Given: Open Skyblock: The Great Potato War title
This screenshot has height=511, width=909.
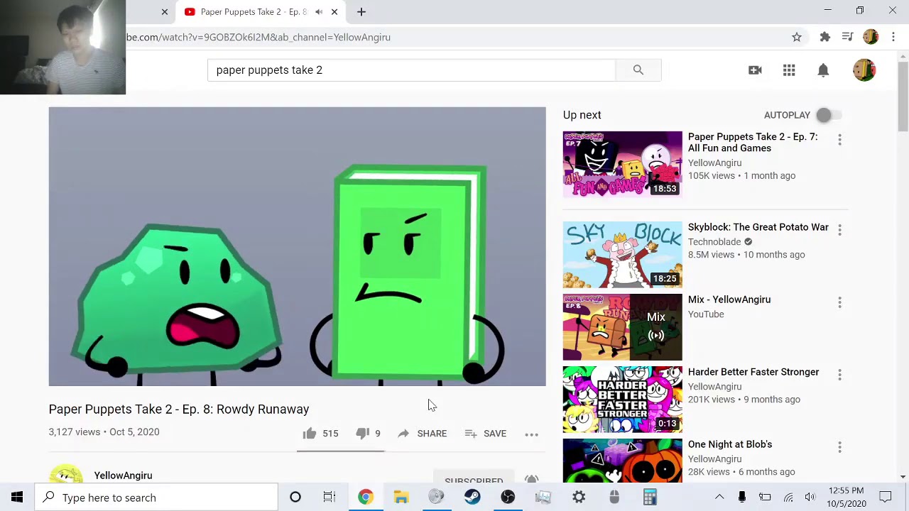Looking at the screenshot, I should [758, 227].
